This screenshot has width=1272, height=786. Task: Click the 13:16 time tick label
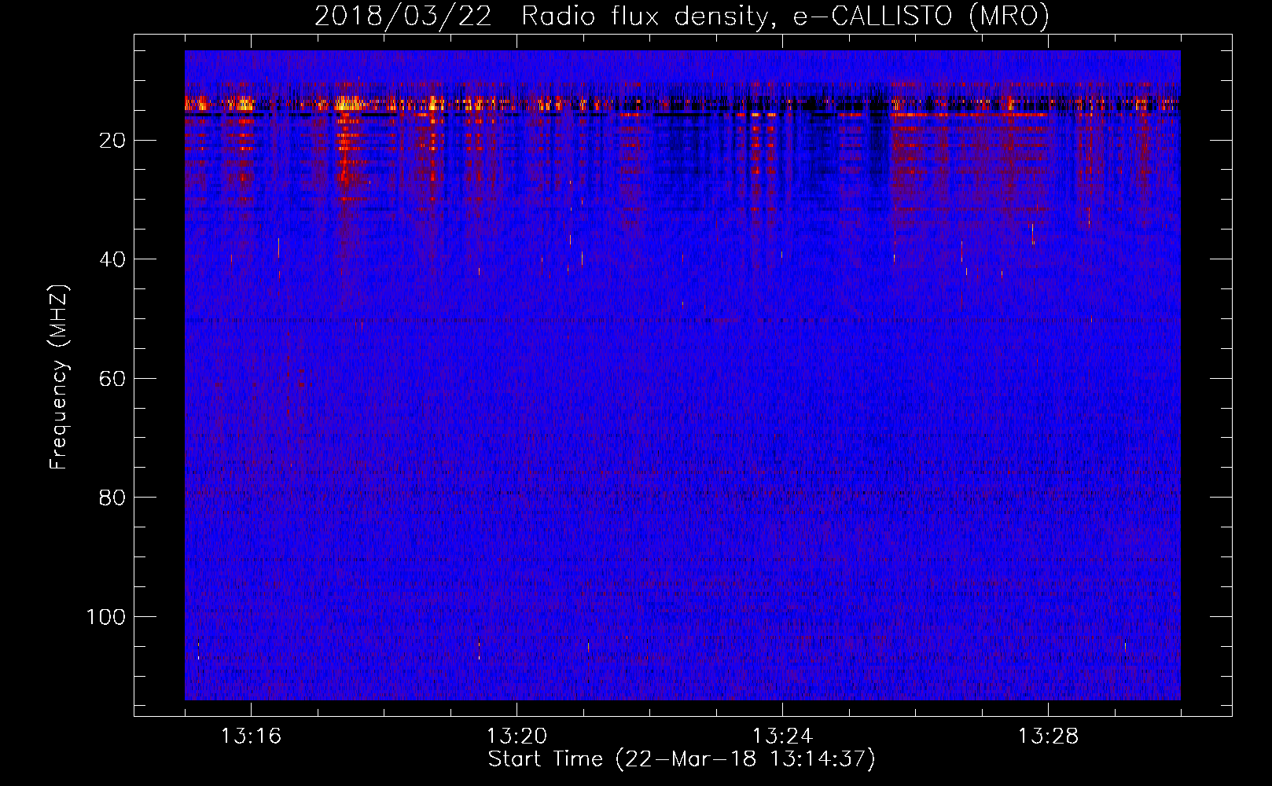pos(251,736)
